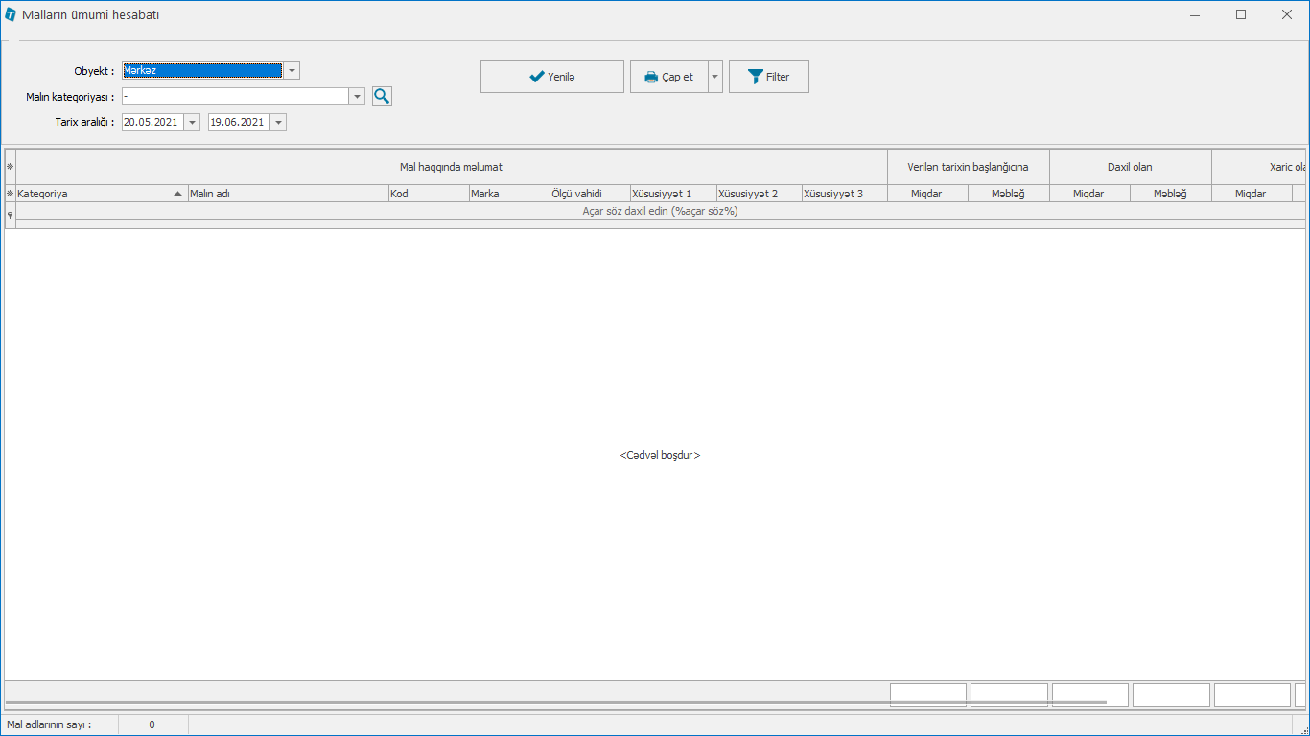1310x736 pixels.
Task: Click the horizontal scrollbar at the bottom
Action: [556, 702]
